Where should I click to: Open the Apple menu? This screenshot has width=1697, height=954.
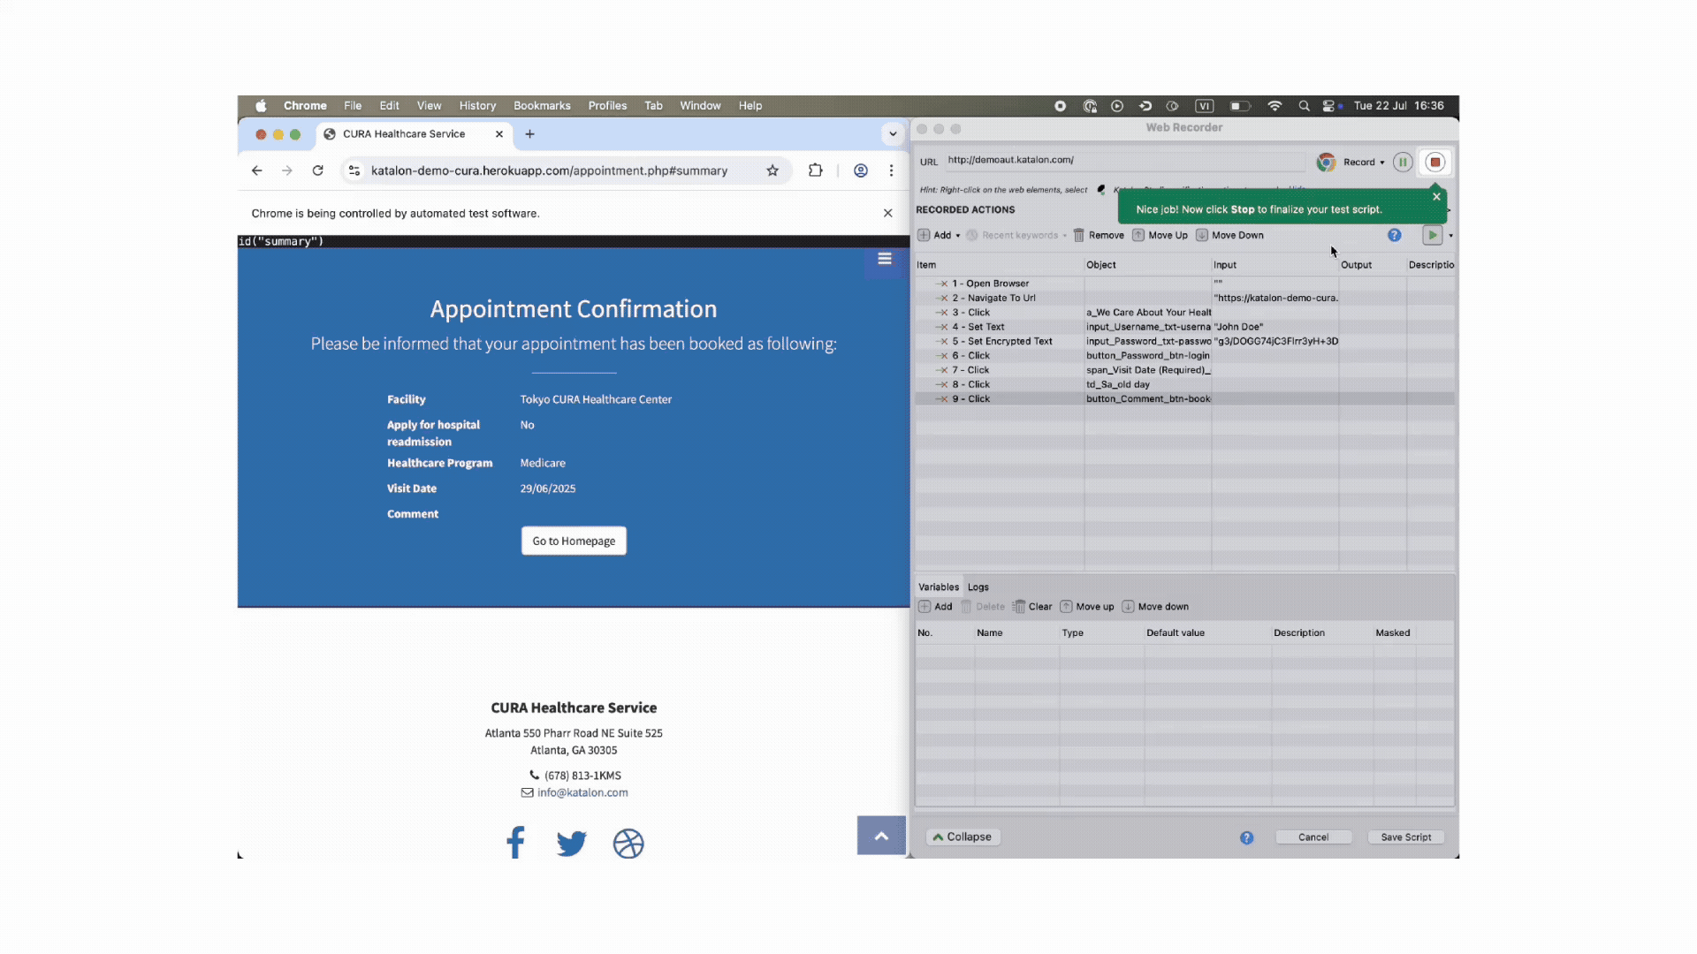(261, 106)
